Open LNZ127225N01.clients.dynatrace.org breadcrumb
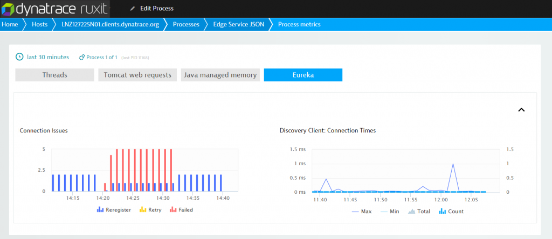 pyautogui.click(x=110, y=25)
